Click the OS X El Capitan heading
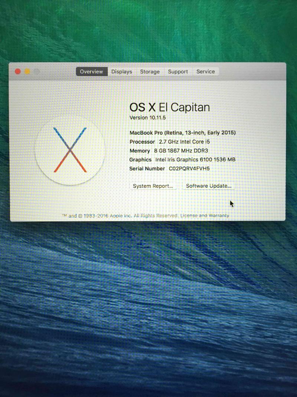This screenshot has height=397, width=297. [x=169, y=107]
